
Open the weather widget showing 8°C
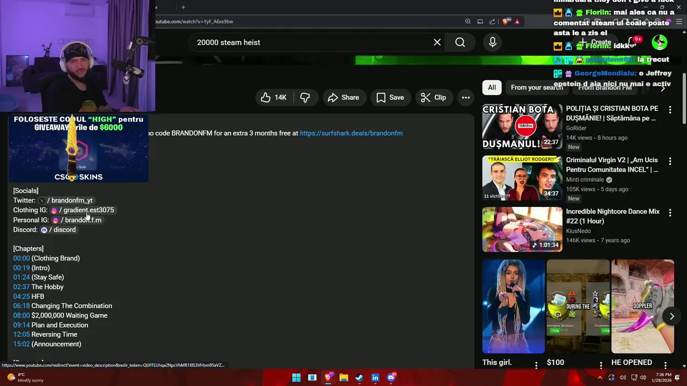tap(26, 377)
